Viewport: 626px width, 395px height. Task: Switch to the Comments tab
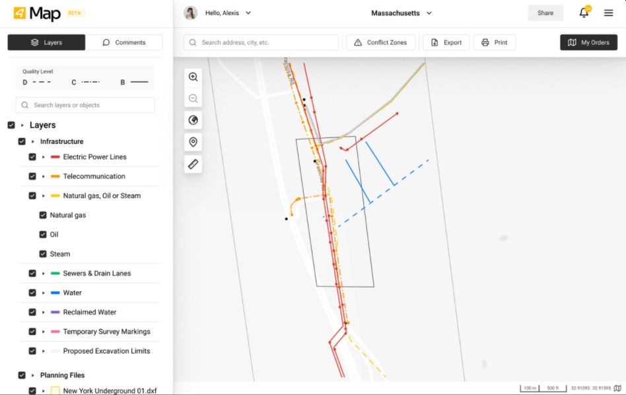point(124,42)
